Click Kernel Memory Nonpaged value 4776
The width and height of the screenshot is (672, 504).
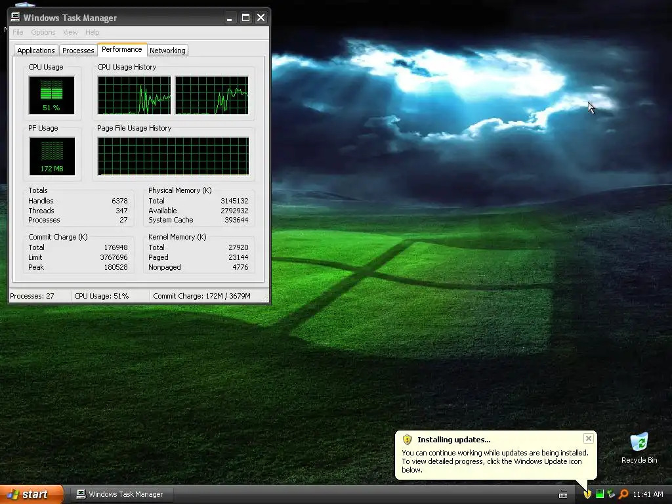[x=240, y=267]
